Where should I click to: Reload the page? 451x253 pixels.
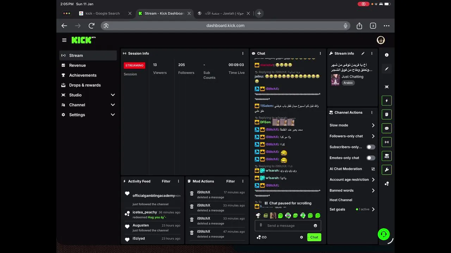click(92, 26)
